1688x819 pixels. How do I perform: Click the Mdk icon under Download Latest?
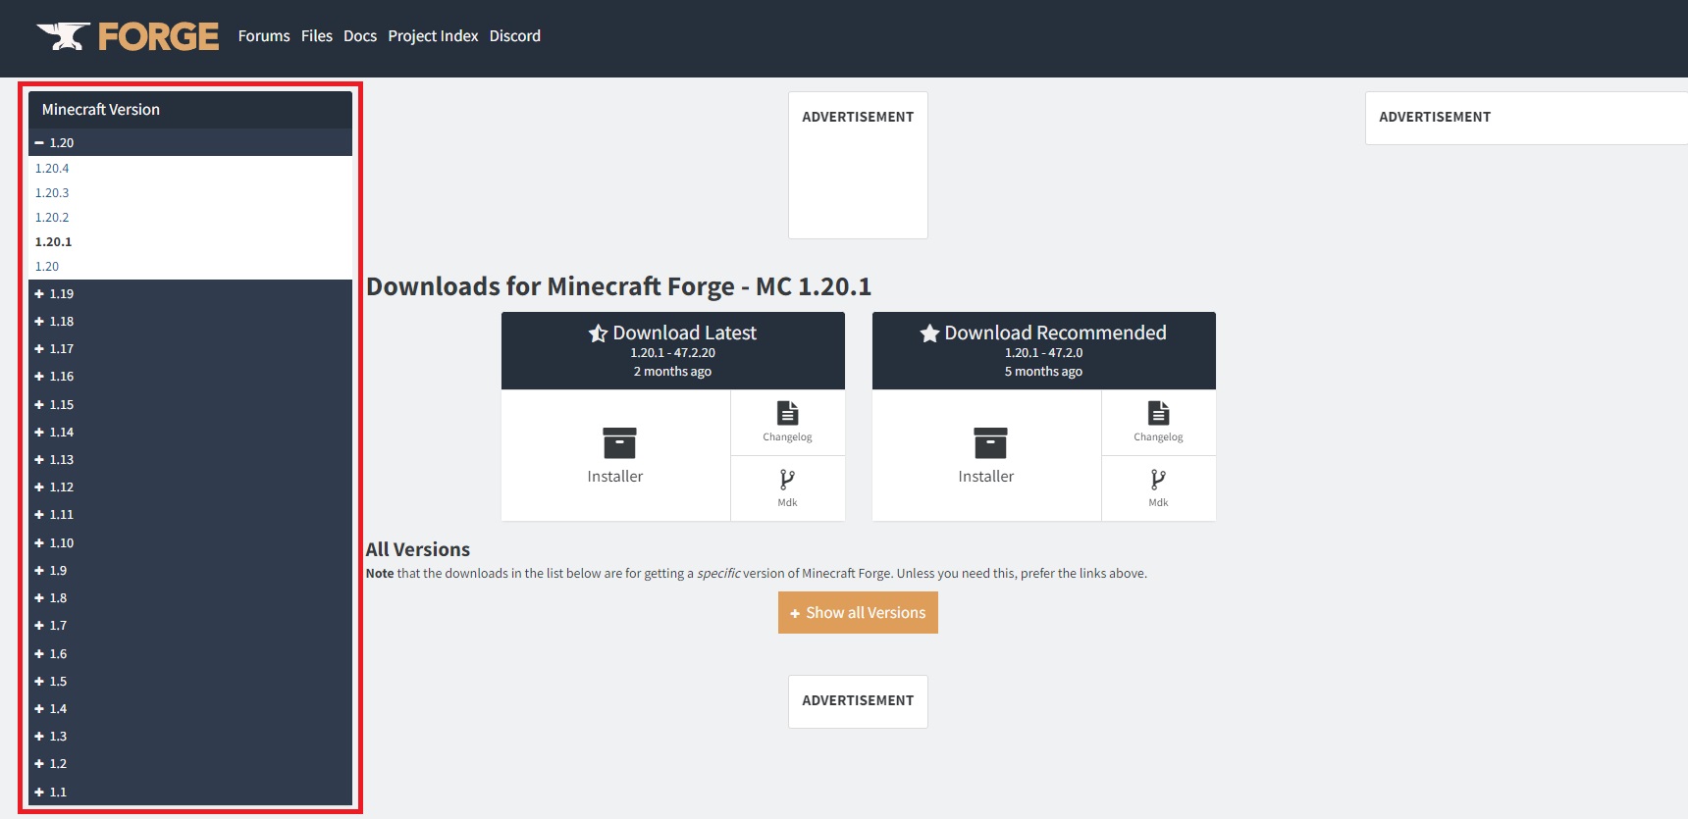[x=787, y=479]
